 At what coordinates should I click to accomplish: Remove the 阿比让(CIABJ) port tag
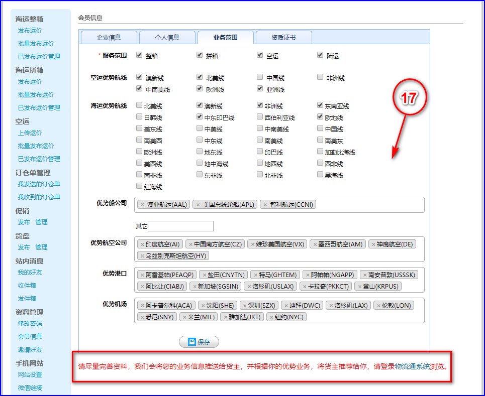click(142, 287)
